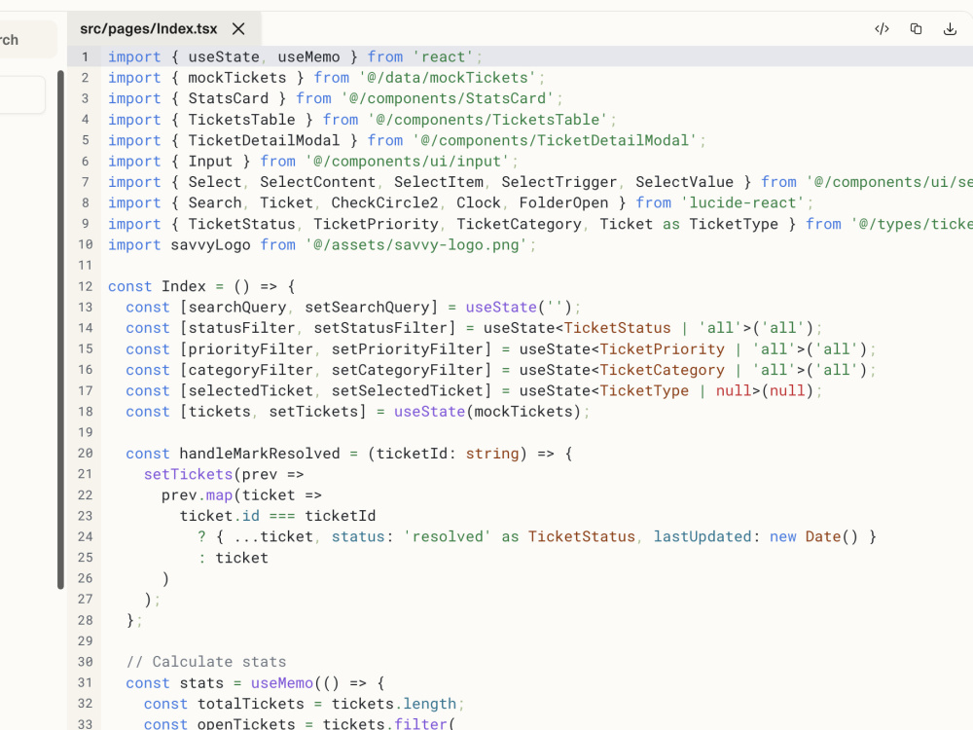This screenshot has width=973, height=730.
Task: Click the '// Calculate stats' comment
Action: [206, 662]
